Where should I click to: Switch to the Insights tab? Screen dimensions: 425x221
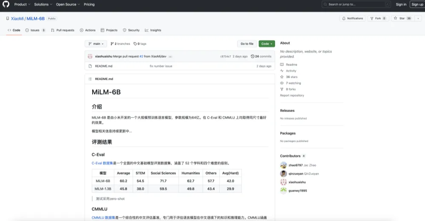pos(153,30)
